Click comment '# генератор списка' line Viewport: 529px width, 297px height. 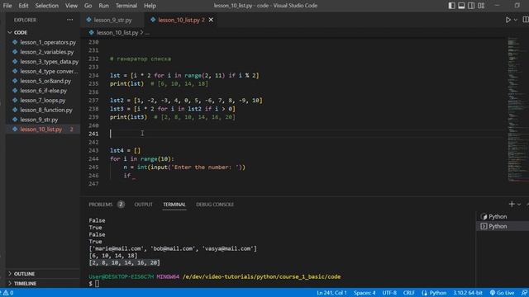141,59
